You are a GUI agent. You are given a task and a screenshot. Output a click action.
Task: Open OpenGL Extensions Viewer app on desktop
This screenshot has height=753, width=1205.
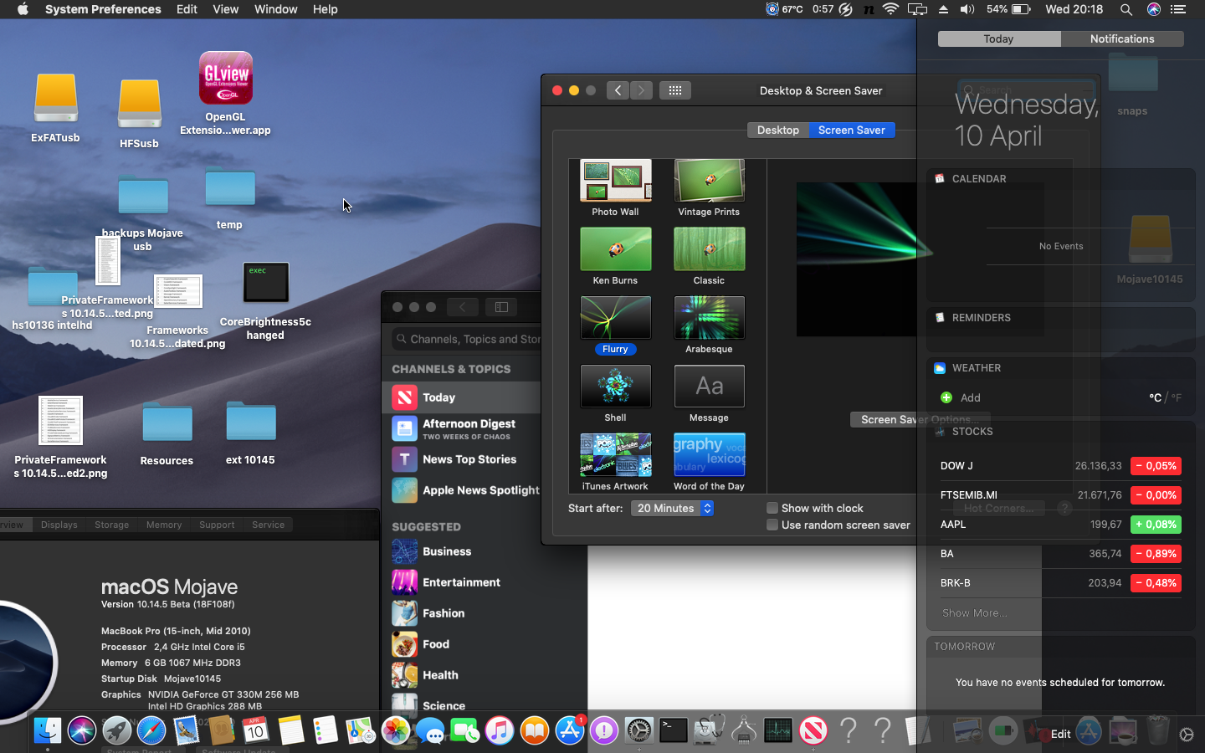225,92
